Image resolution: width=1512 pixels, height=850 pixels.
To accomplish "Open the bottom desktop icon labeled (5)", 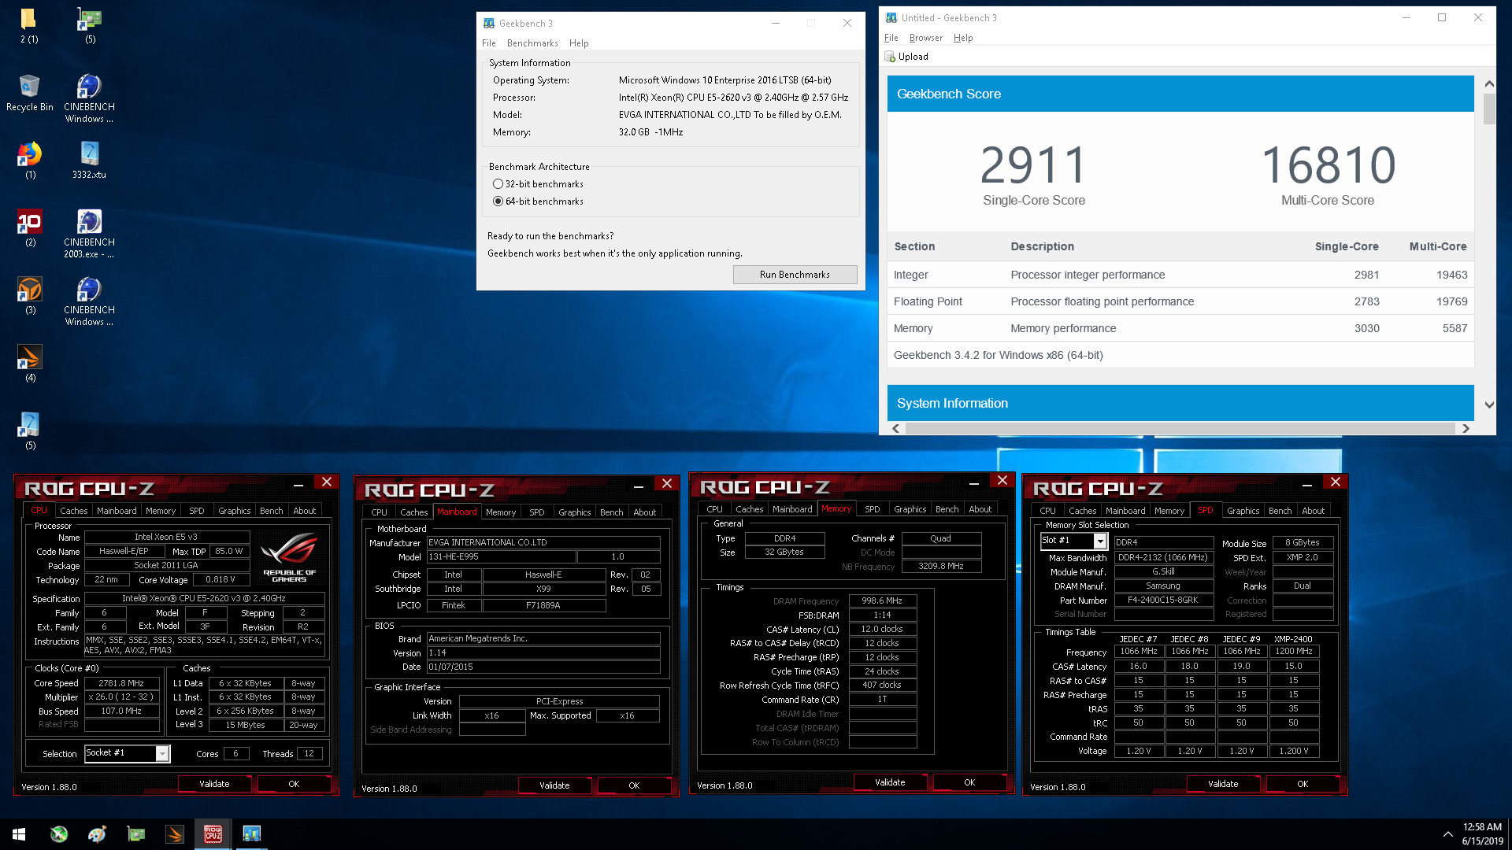I will coord(30,431).
